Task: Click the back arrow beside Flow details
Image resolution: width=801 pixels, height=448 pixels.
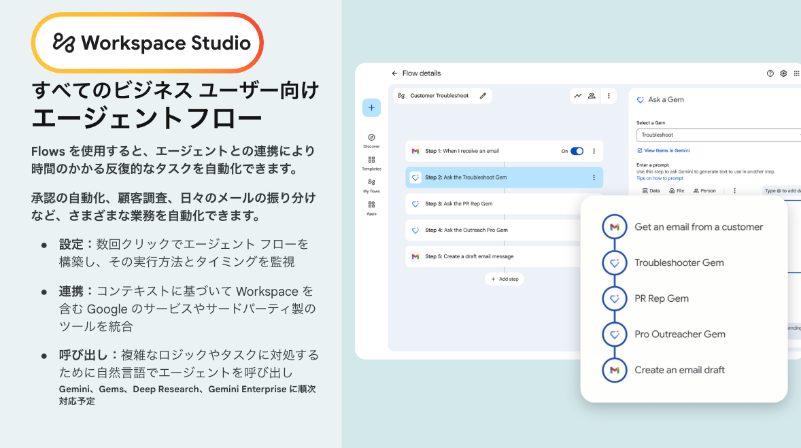Action: 394,73
